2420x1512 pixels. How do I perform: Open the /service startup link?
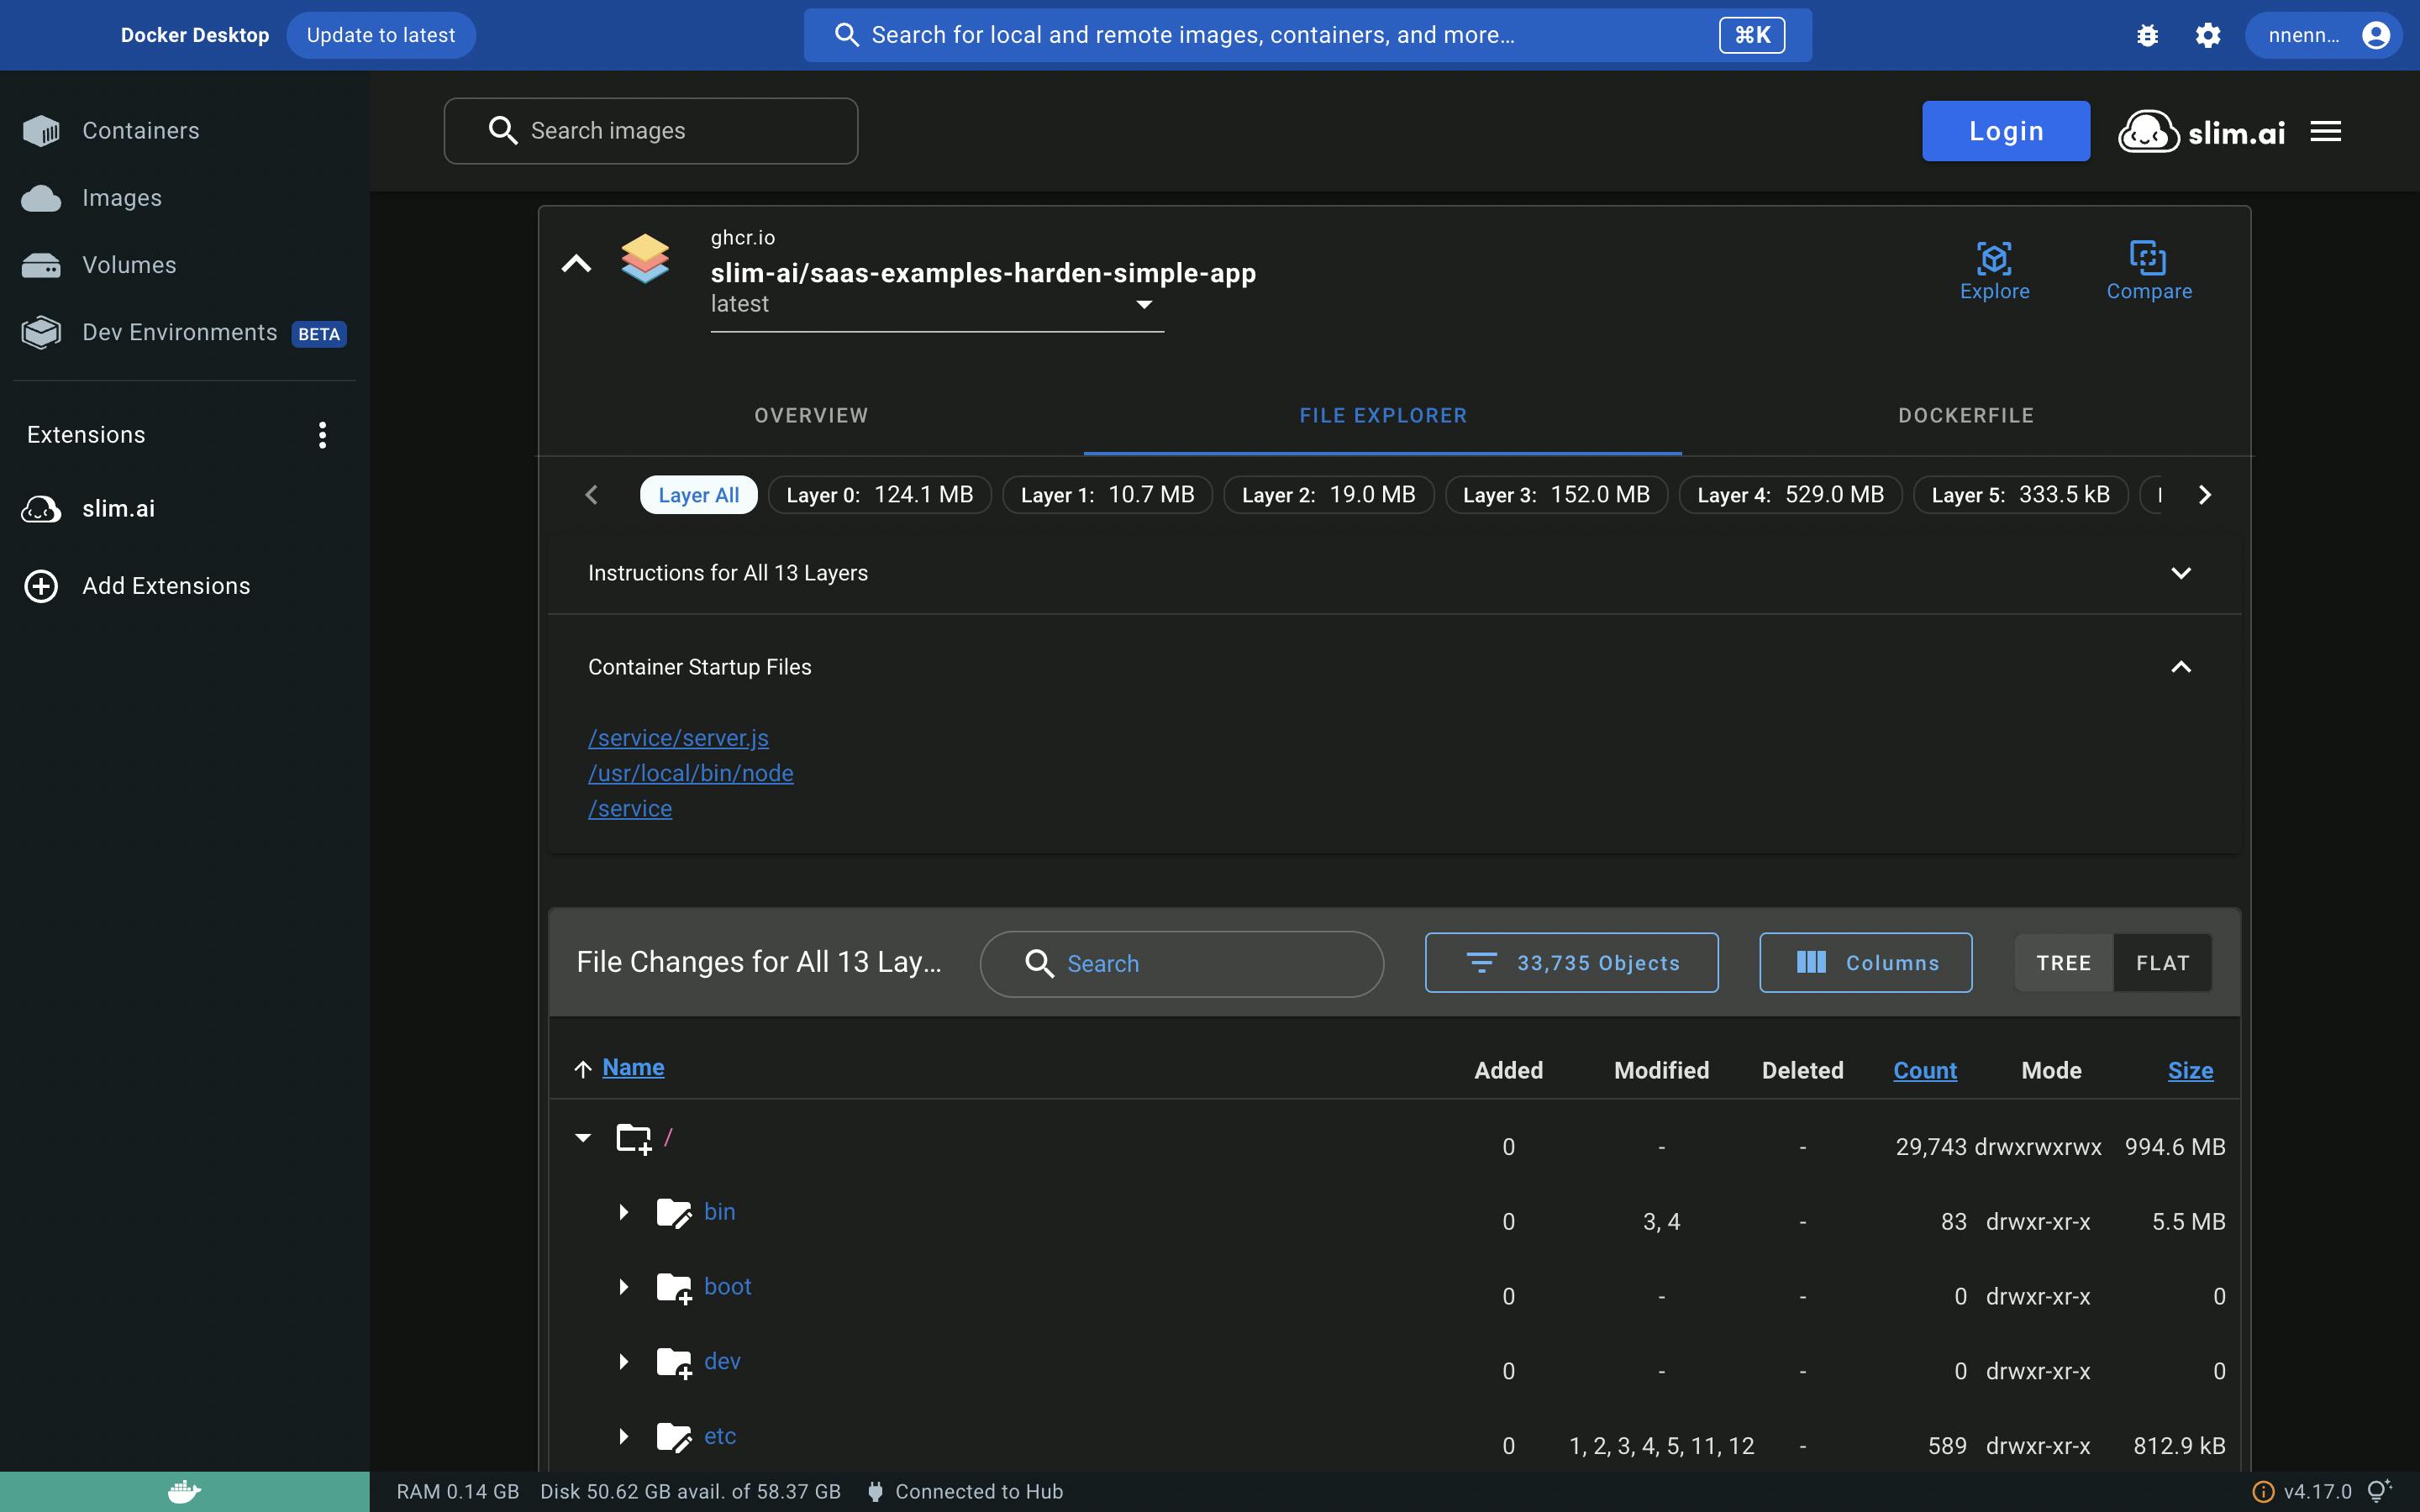[630, 809]
